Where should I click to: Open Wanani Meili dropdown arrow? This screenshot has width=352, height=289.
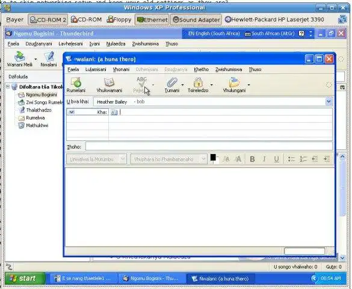[x=36, y=59]
